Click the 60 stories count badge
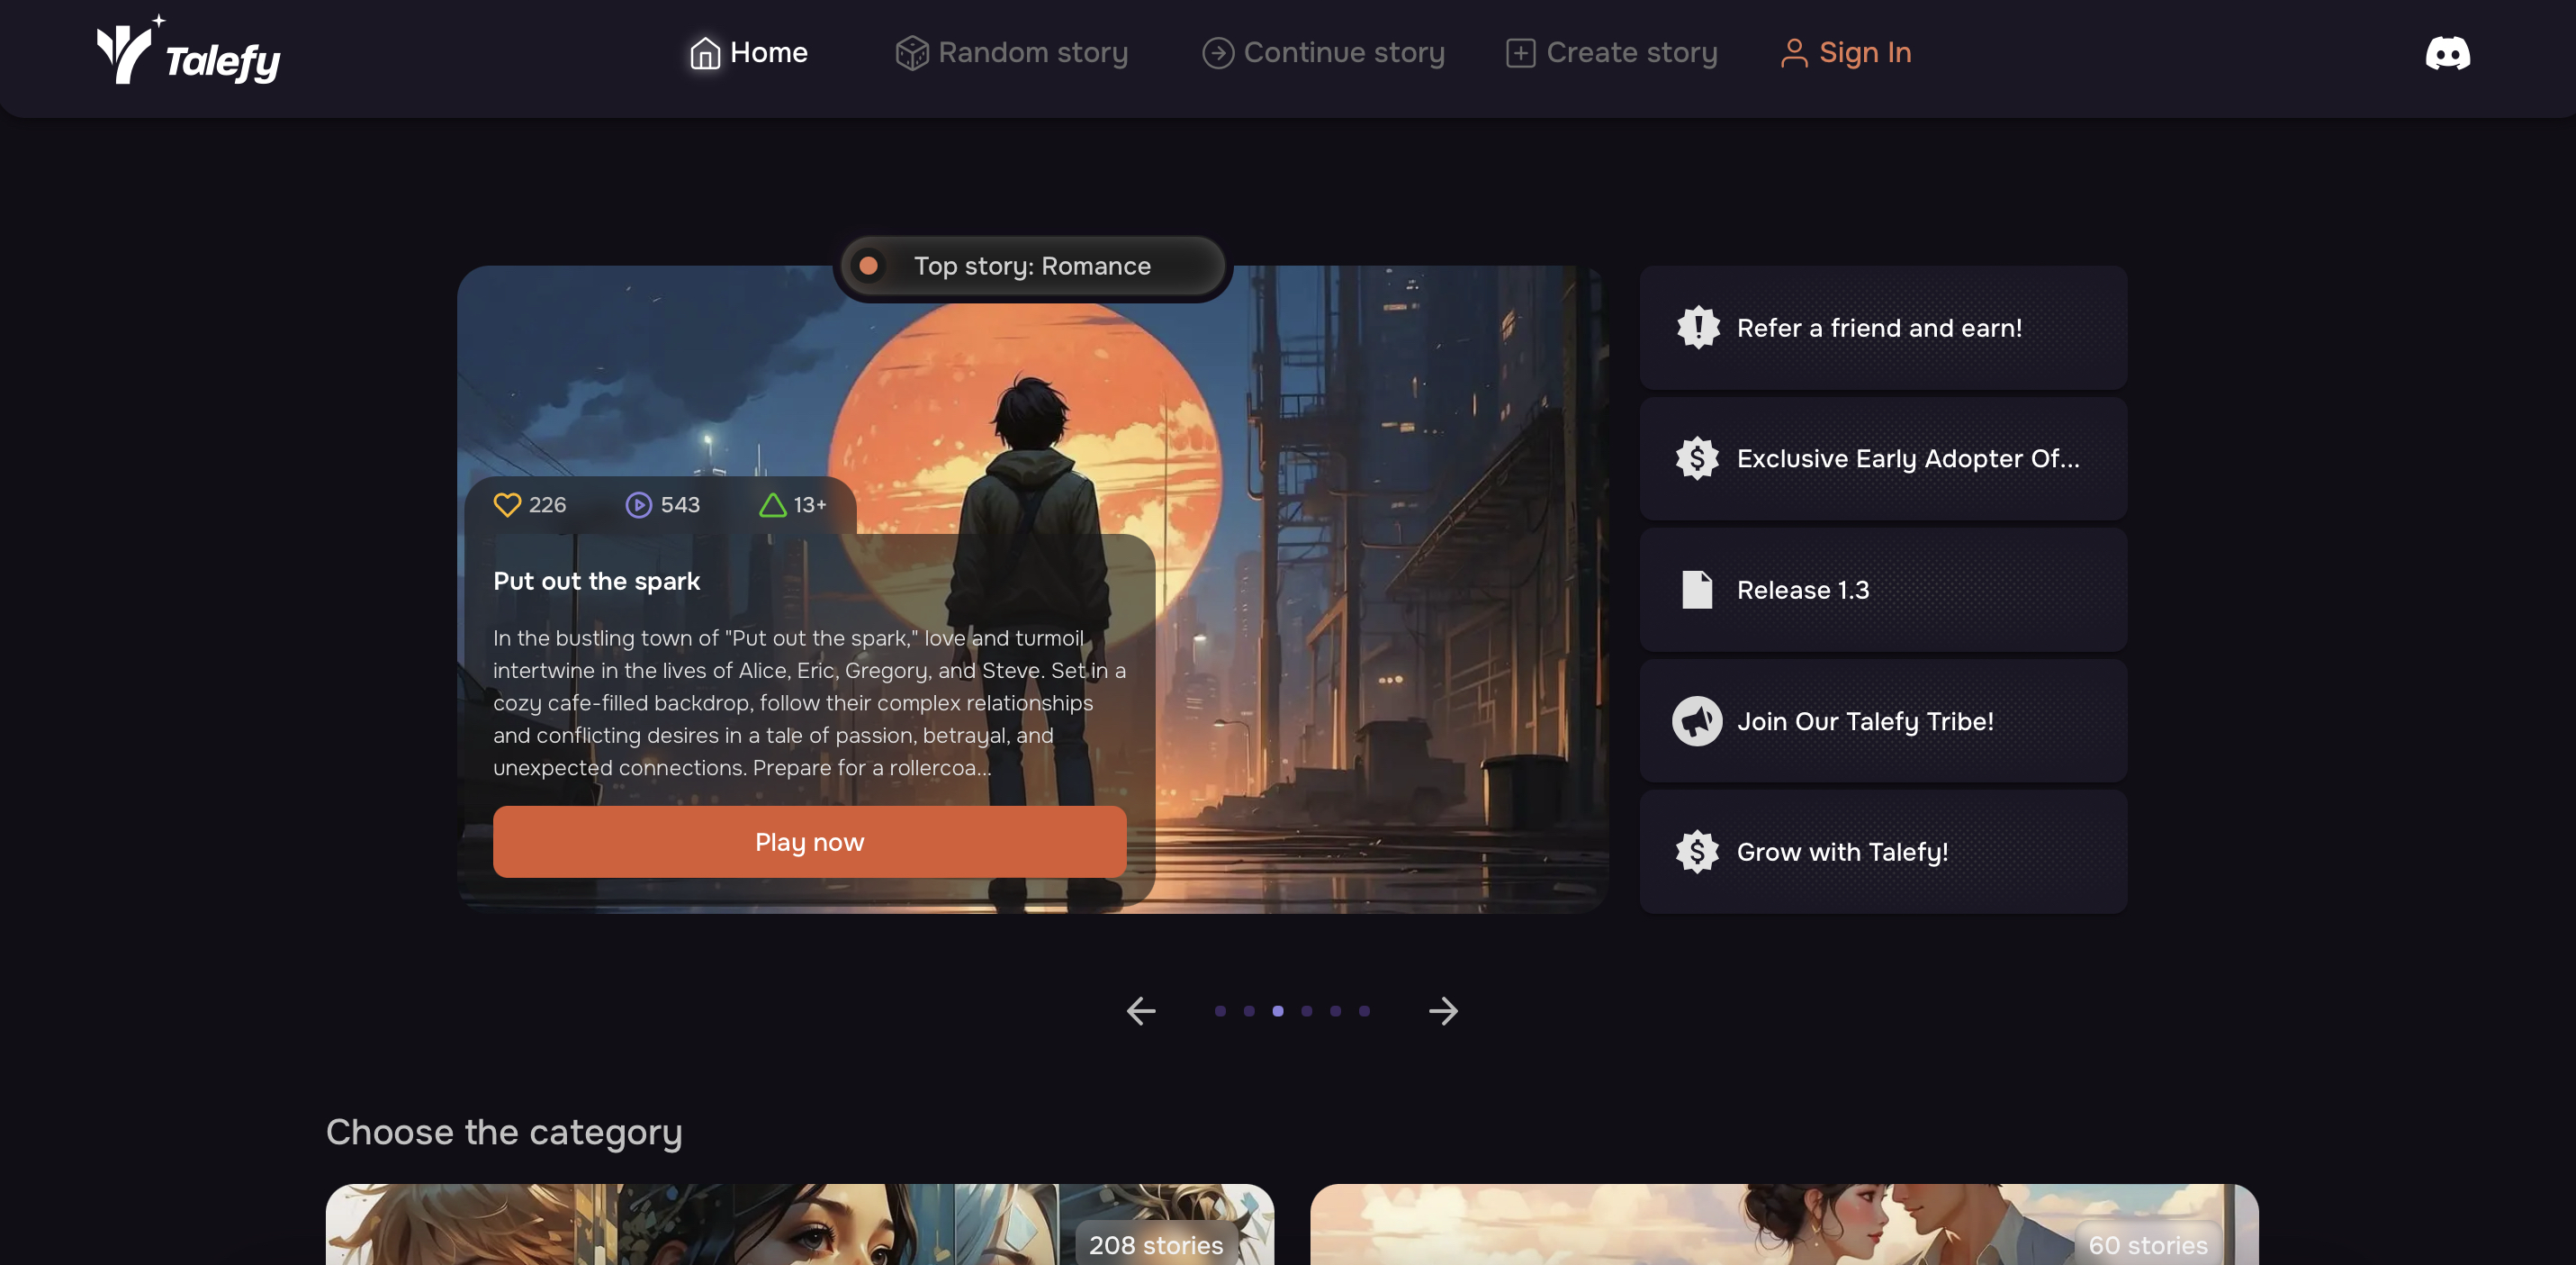Viewport: 2576px width, 1265px height. pos(2148,1245)
